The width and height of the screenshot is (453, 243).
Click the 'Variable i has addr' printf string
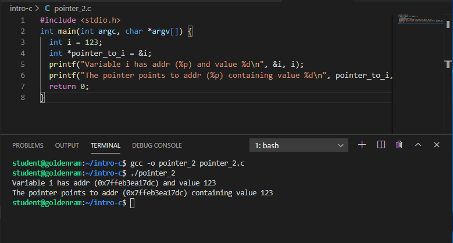(x=172, y=64)
